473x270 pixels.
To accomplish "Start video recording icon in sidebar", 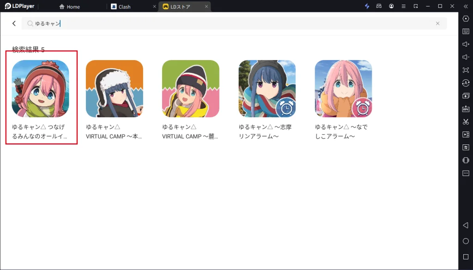I will pos(466,134).
